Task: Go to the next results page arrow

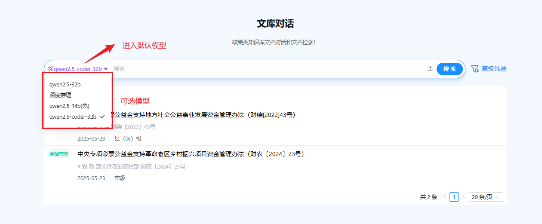Action: (x=463, y=197)
